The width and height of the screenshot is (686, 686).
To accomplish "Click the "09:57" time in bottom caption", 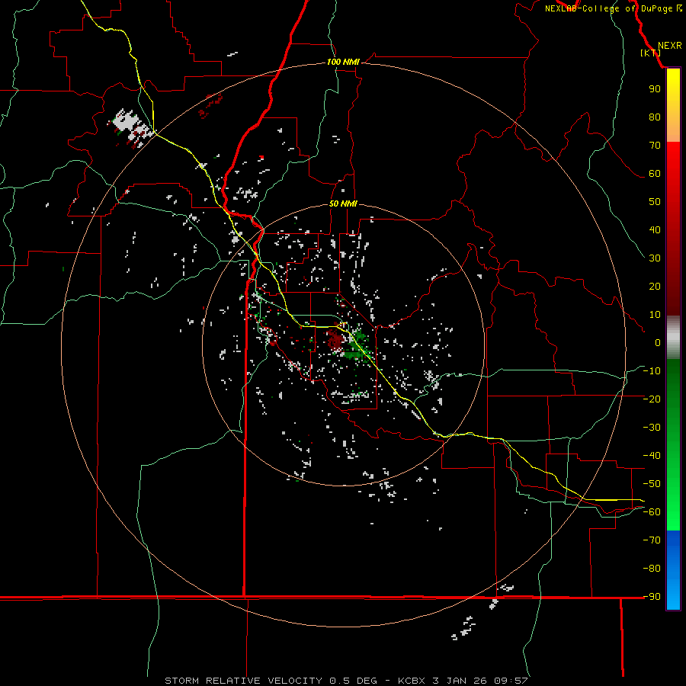I will click(x=511, y=681).
